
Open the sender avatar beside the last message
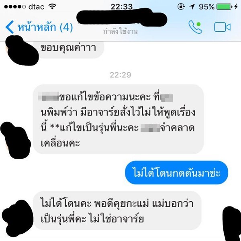click(x=17, y=218)
